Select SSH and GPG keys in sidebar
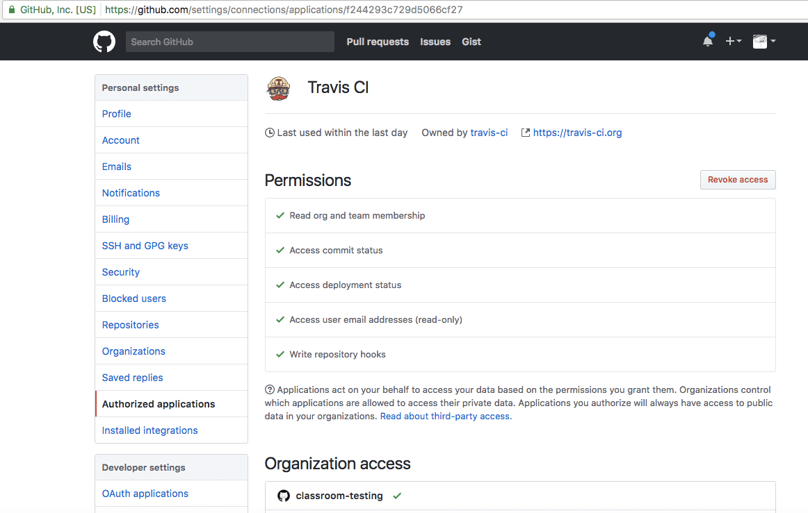Screen dimensions: 808x513 pyautogui.click(x=145, y=246)
